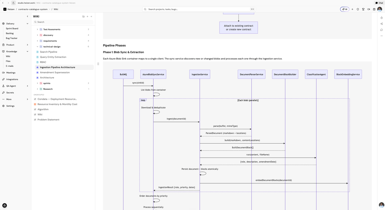
Task: Click the Wiki breadcrumb link
Action: pos(56,9)
